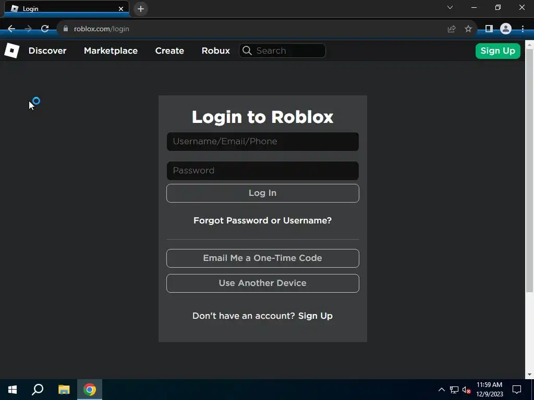Open Chrome tab search dropdown
Screen dimensions: 534x400
coord(450,7)
